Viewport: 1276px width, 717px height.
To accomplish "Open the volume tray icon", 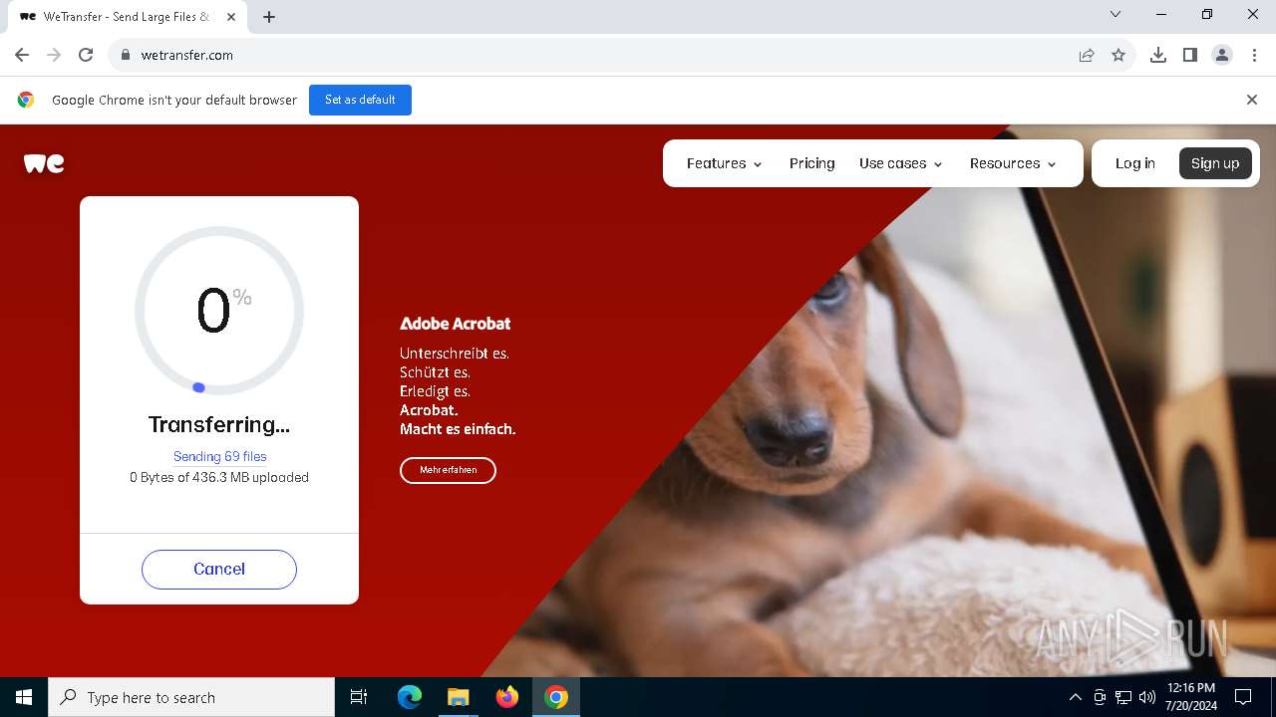I will point(1147,697).
